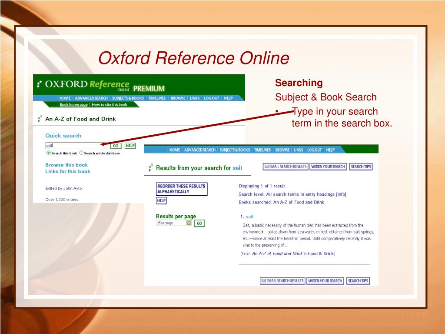Open SUBJECTS & BOOKS in the upper navigation bar
Screen dimensions: 445x334
128,98
